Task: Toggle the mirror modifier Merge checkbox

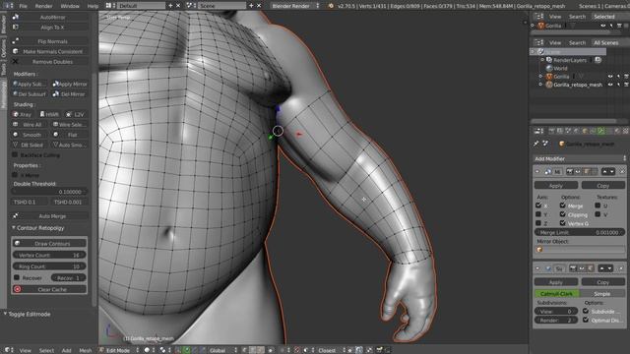Action: click(562, 206)
